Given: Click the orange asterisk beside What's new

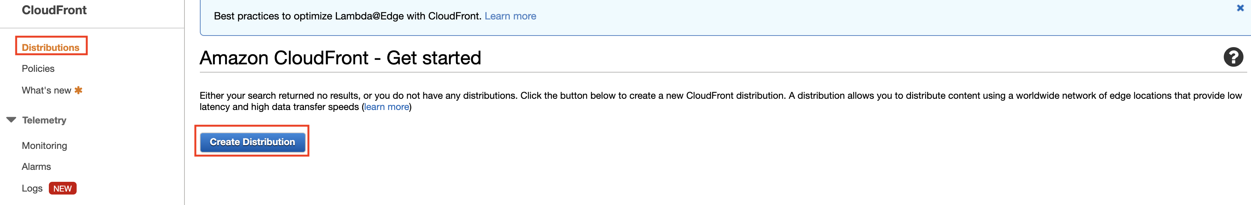Looking at the screenshot, I should [78, 90].
